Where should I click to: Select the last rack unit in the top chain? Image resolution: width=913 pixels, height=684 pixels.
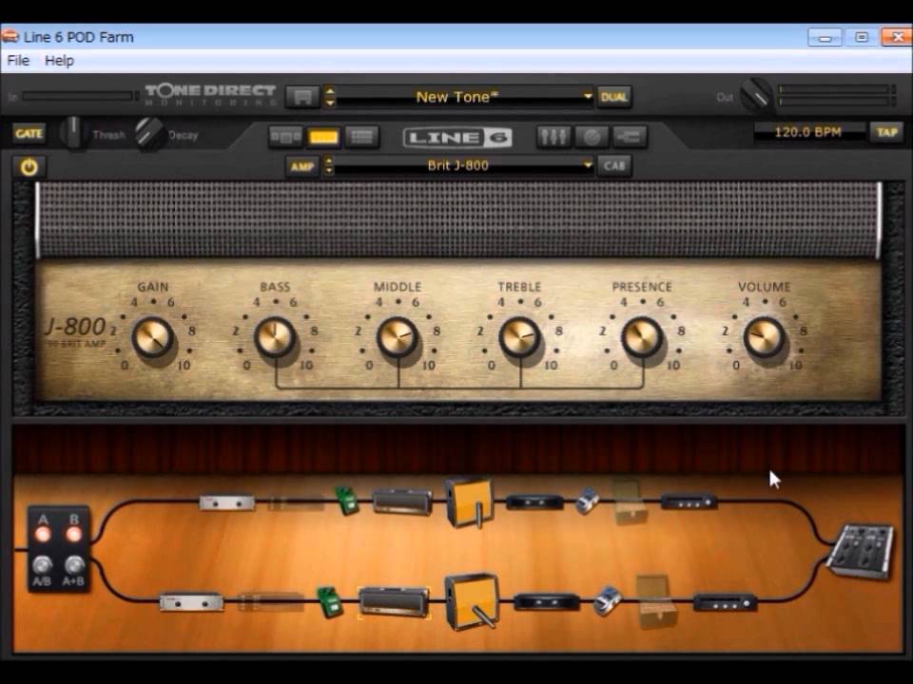(690, 502)
